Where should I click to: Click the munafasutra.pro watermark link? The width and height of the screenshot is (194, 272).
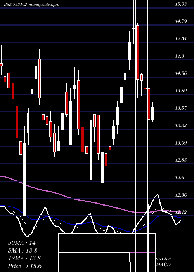point(44,5)
